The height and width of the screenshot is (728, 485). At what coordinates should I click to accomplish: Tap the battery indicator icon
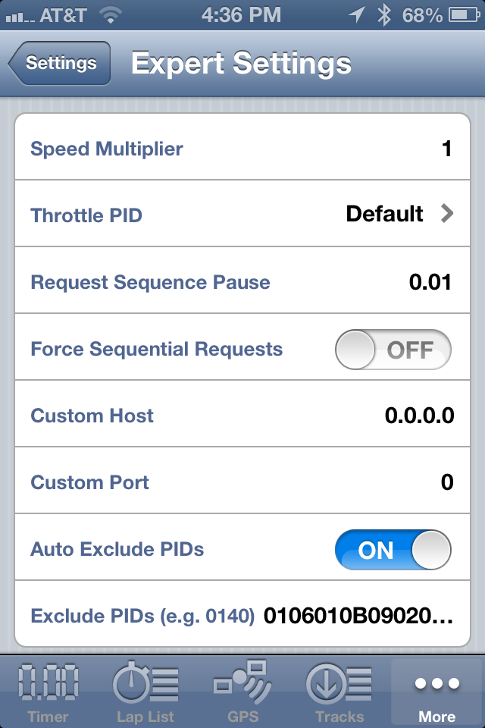(464, 15)
